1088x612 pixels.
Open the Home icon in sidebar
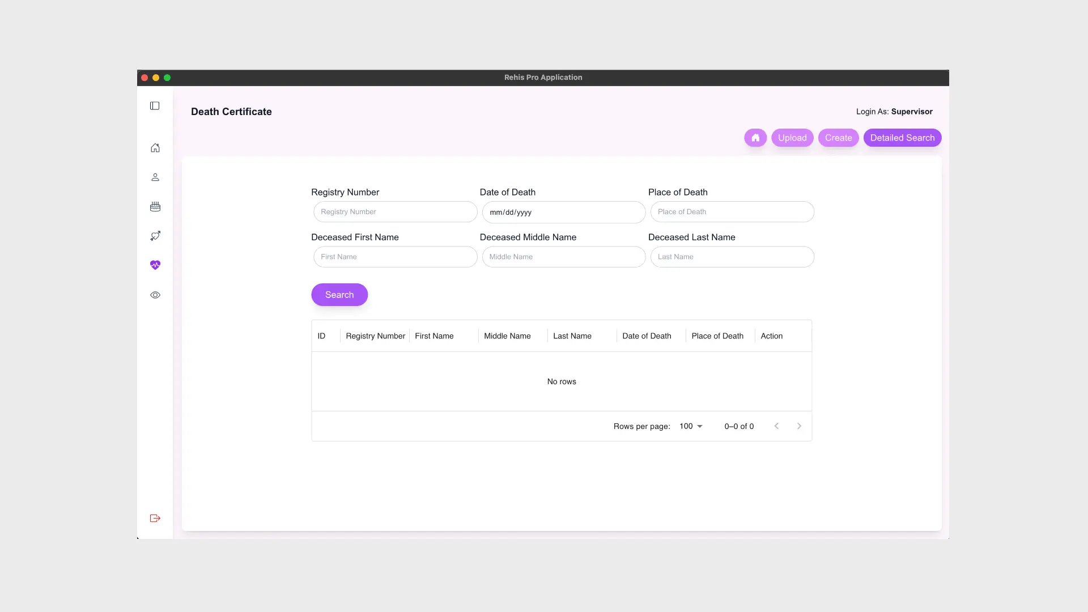click(x=155, y=148)
